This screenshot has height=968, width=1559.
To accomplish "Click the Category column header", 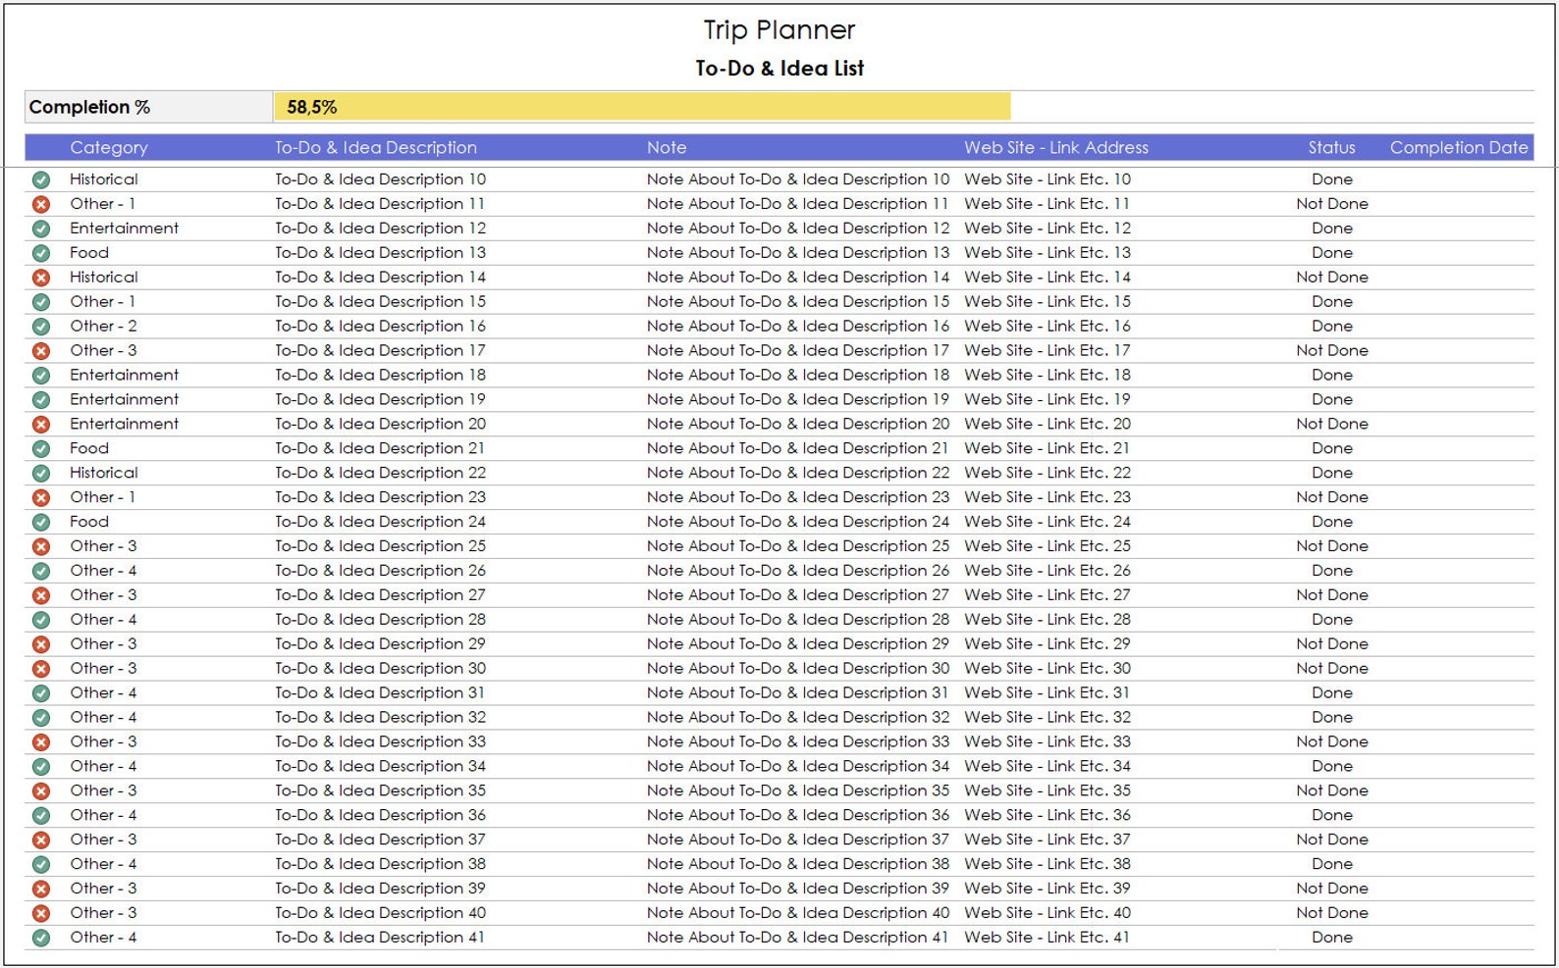I will [109, 147].
